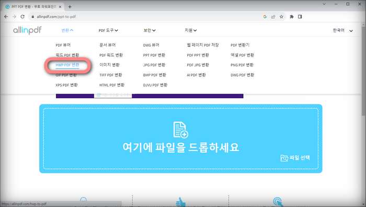
Task: Reload the page with the refresh icon
Action: 22,17
